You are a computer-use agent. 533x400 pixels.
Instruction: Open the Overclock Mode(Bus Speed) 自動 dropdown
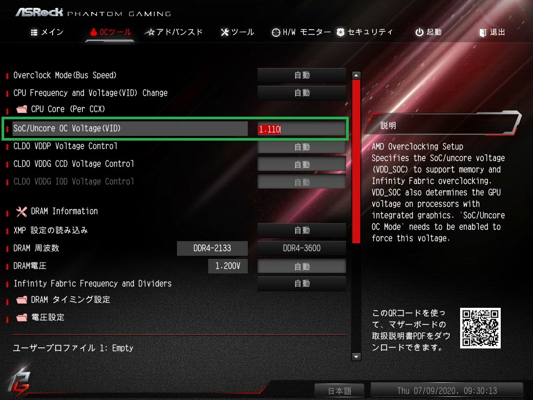coord(302,75)
